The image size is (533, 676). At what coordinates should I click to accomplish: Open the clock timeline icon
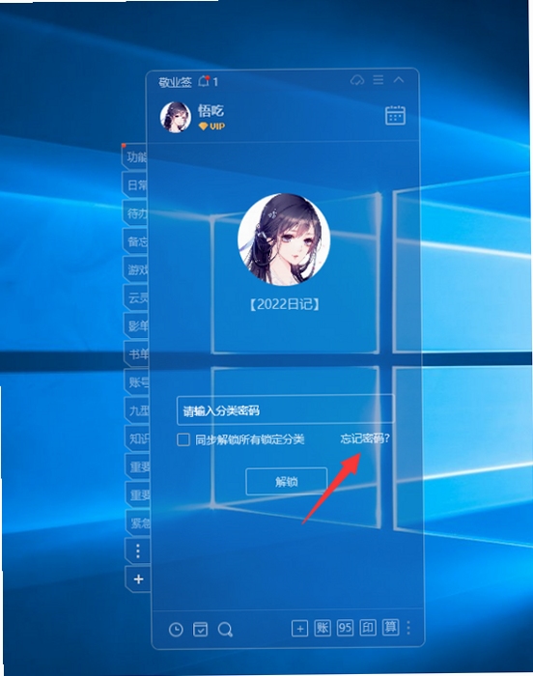[176, 630]
